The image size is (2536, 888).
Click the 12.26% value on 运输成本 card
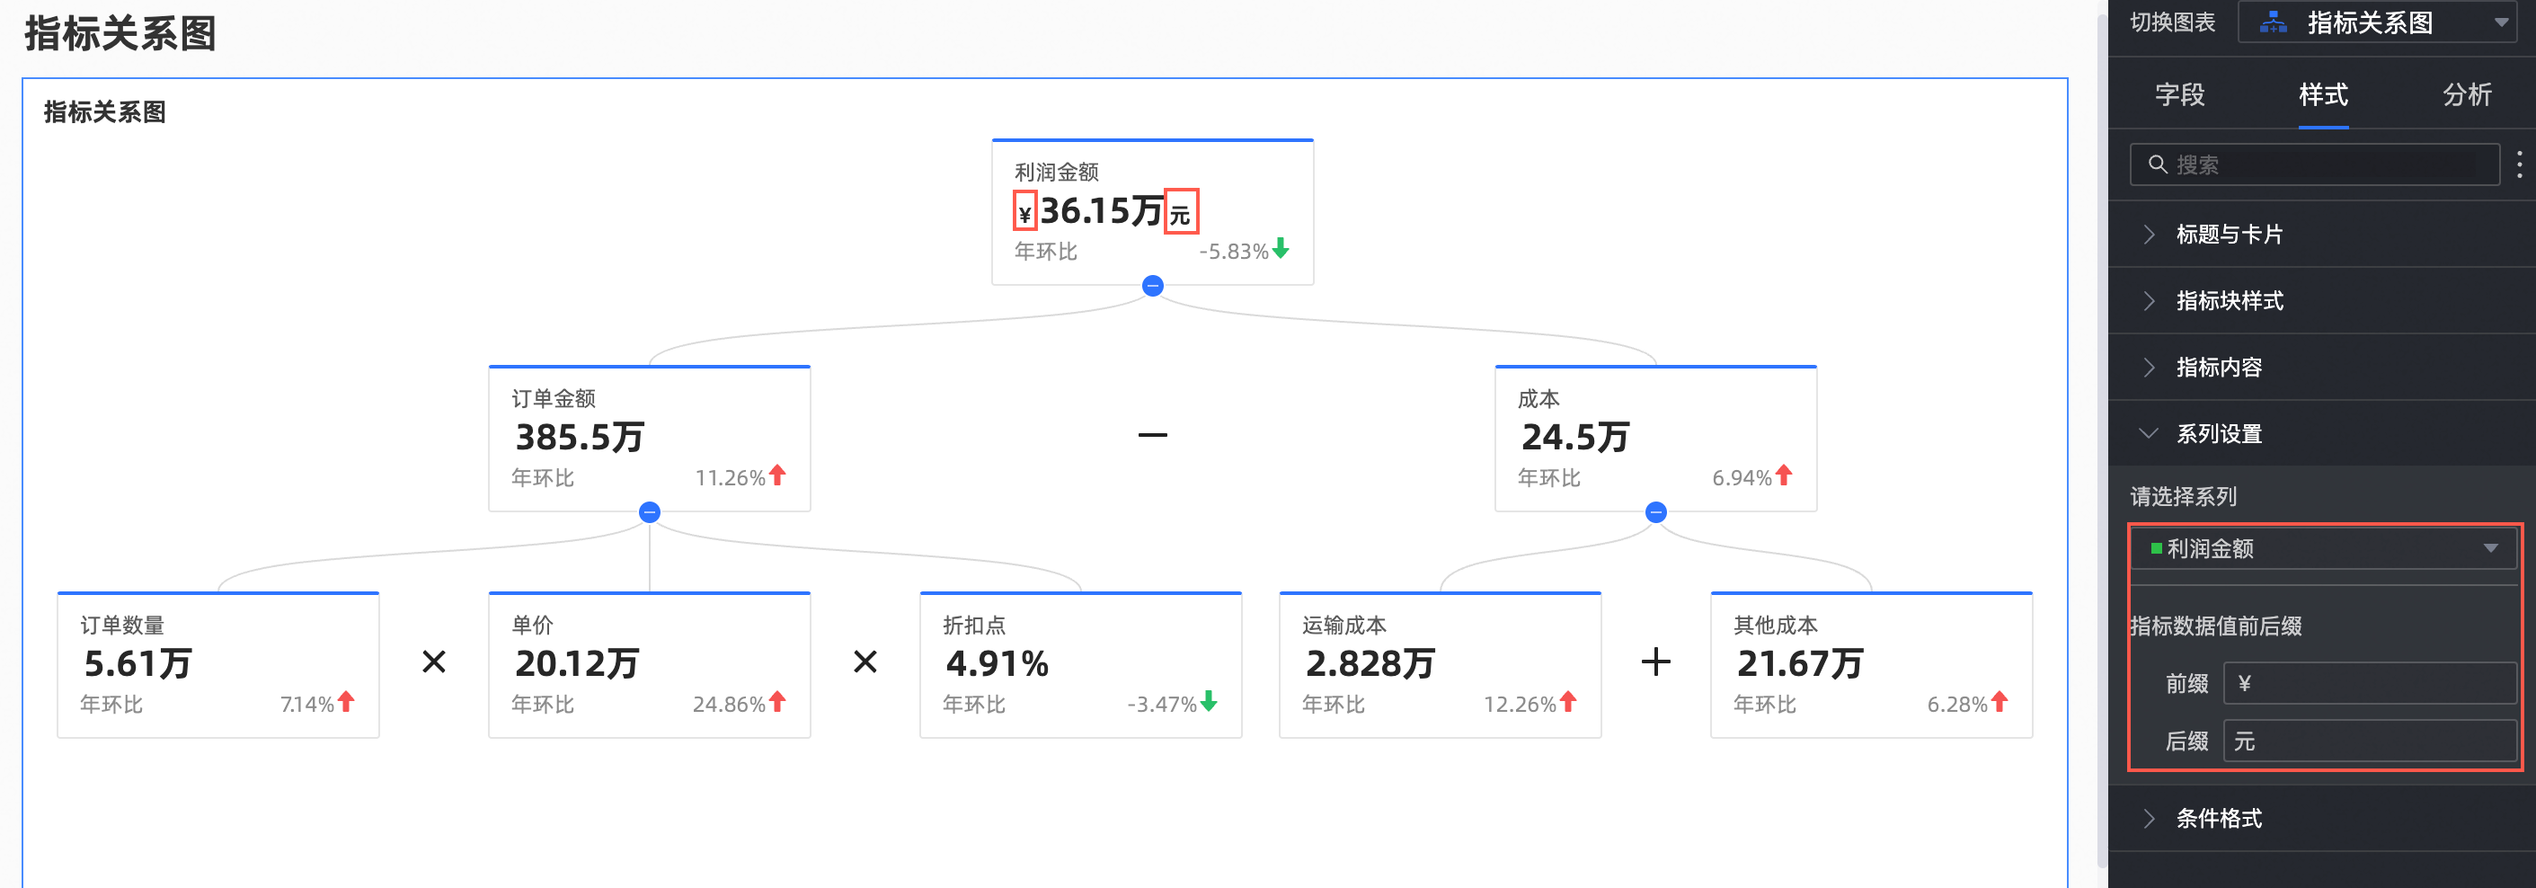point(1519,704)
